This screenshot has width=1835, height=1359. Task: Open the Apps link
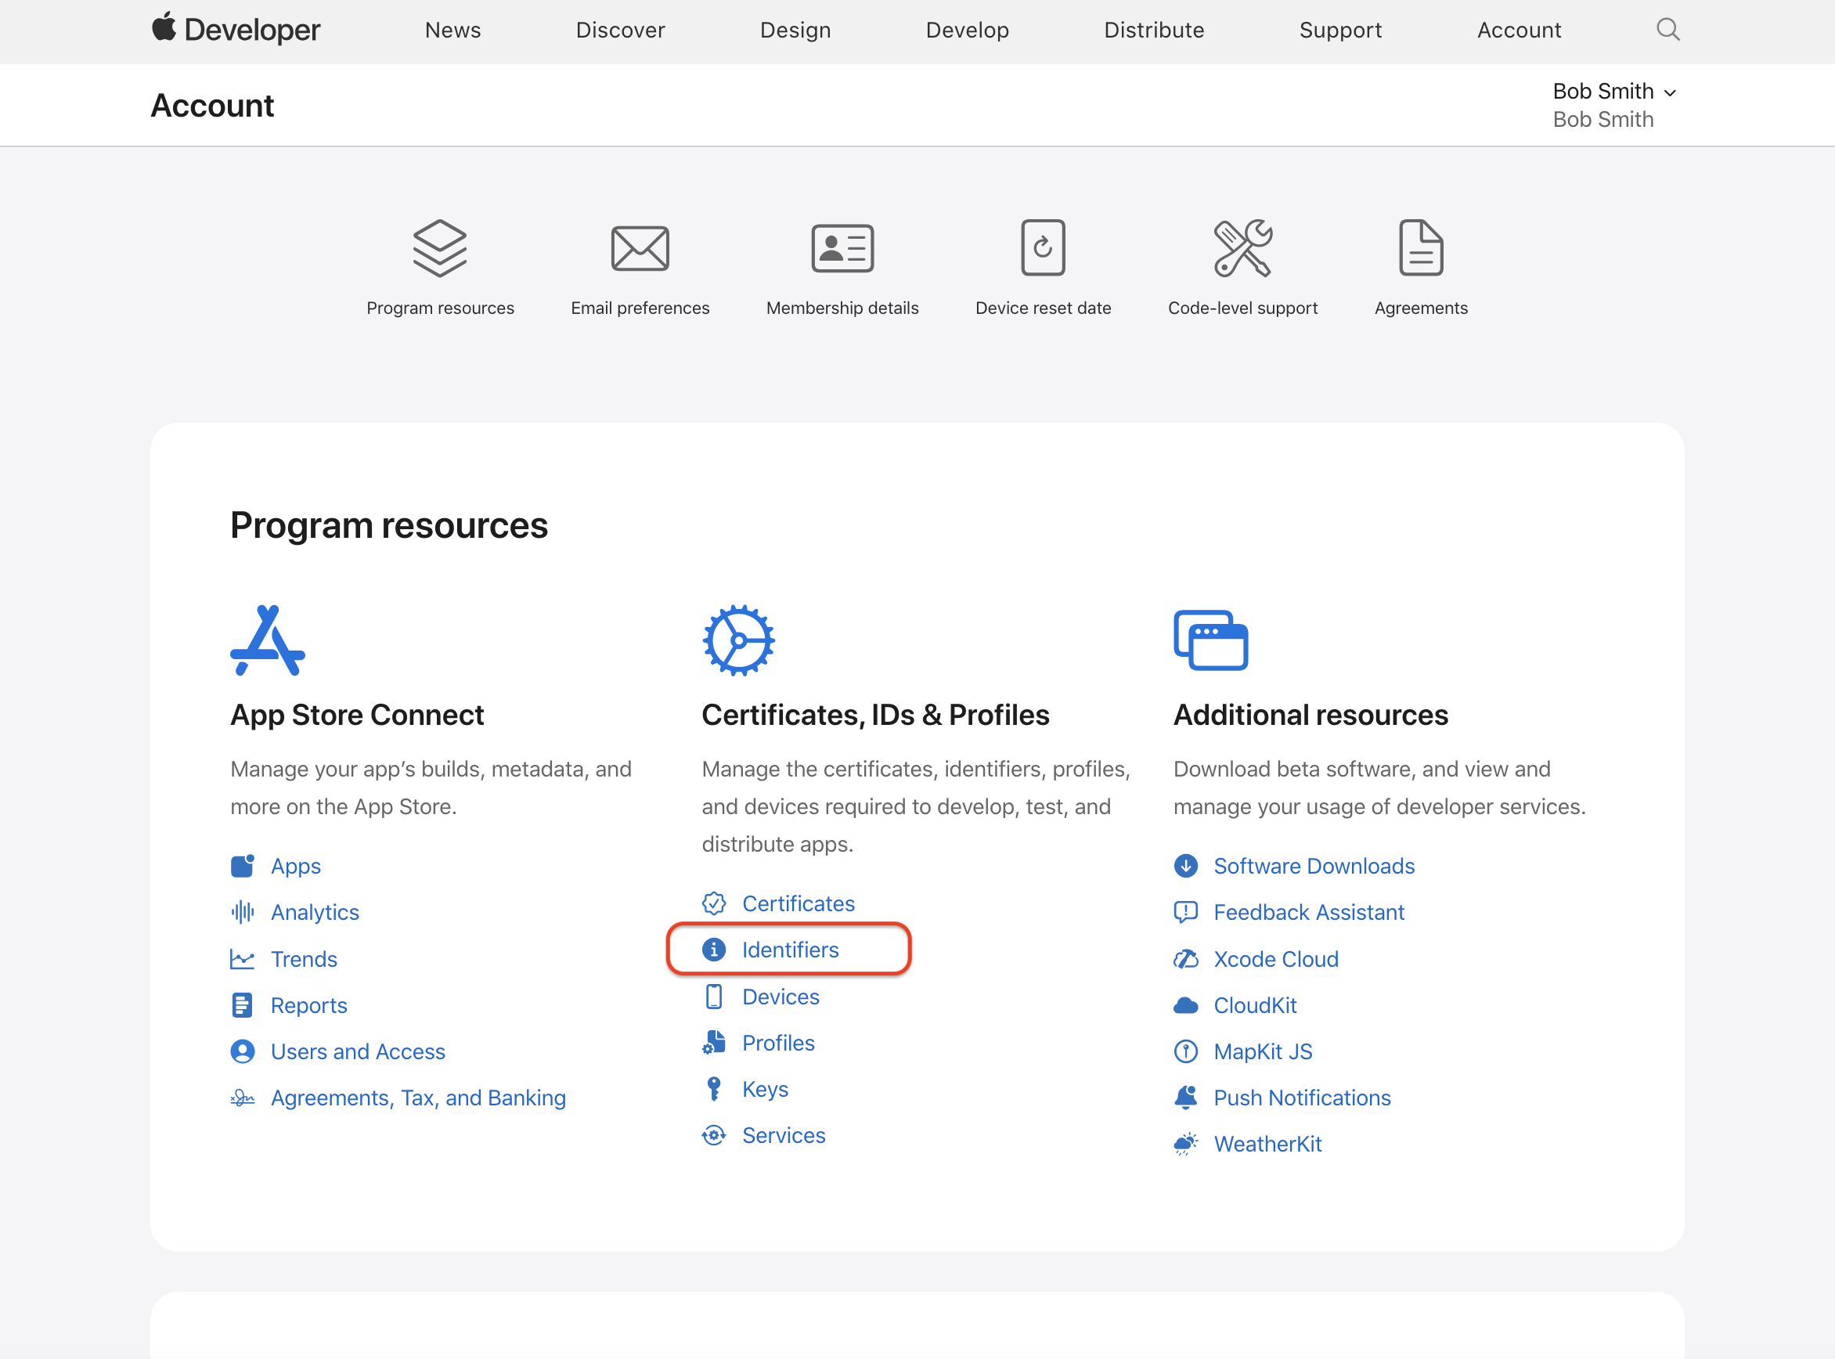point(296,867)
